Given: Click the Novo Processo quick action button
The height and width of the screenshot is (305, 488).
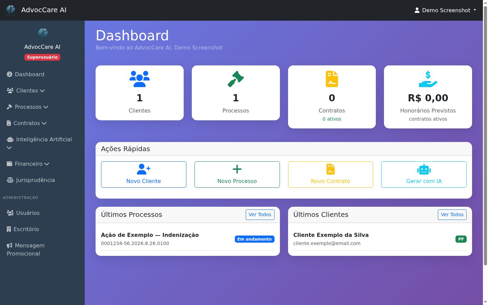Looking at the screenshot, I should [x=237, y=175].
